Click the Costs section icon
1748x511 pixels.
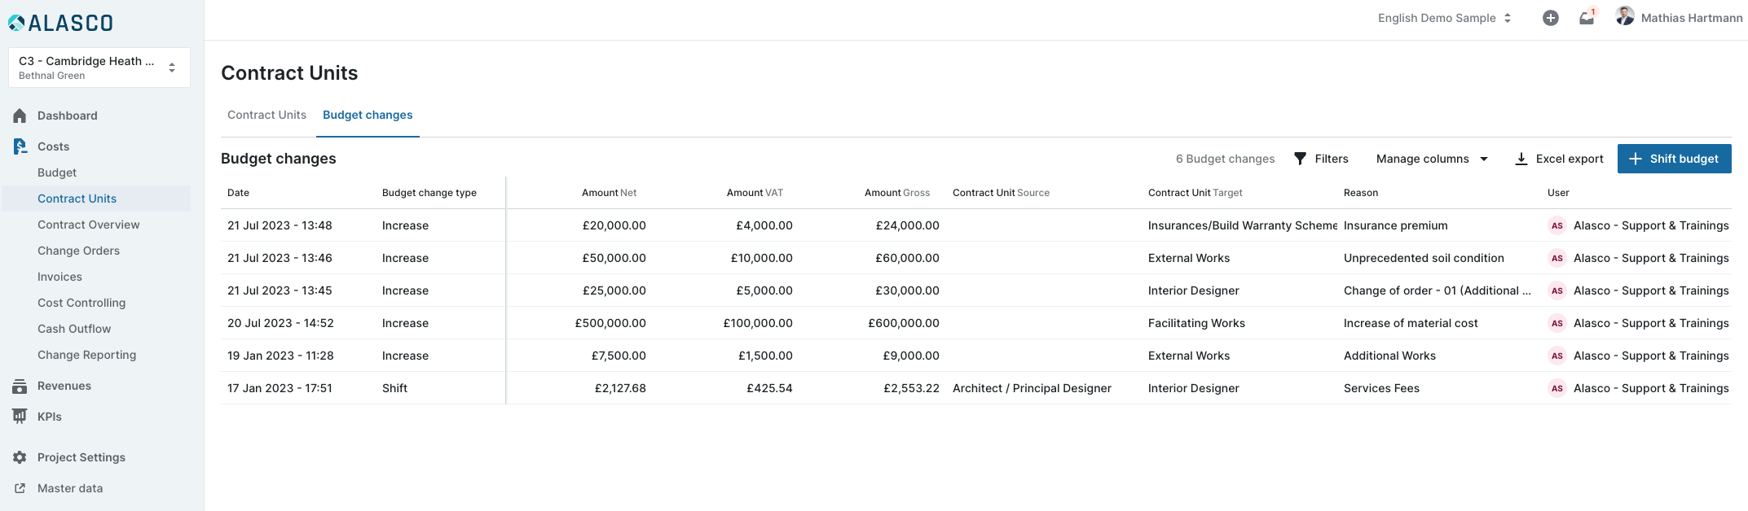(20, 146)
